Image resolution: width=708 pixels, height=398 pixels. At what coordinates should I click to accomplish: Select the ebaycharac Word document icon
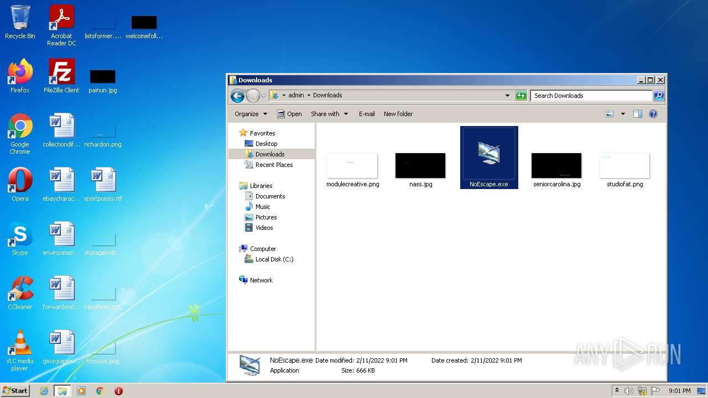click(x=61, y=184)
